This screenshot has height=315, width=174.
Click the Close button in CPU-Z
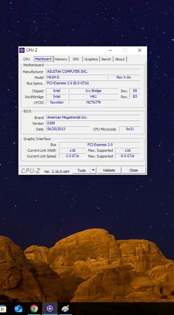134,170
